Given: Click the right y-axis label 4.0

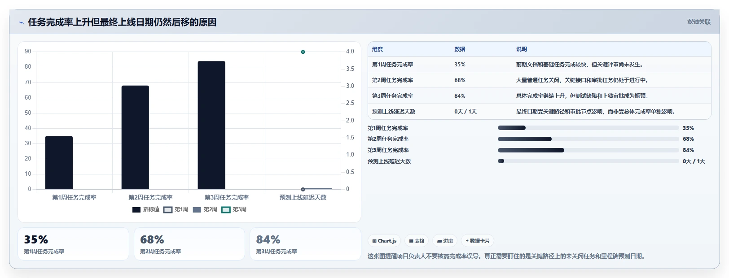Looking at the screenshot, I should [x=350, y=52].
